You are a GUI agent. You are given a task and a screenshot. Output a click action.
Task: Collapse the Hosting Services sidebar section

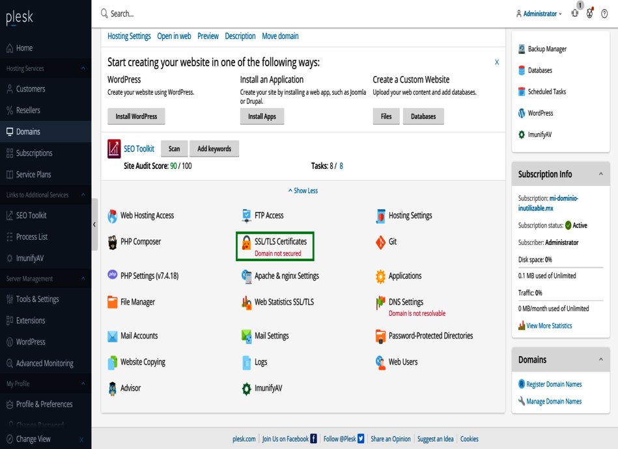(83, 68)
